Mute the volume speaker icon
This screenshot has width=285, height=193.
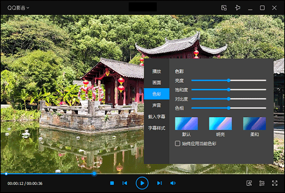click(173, 183)
